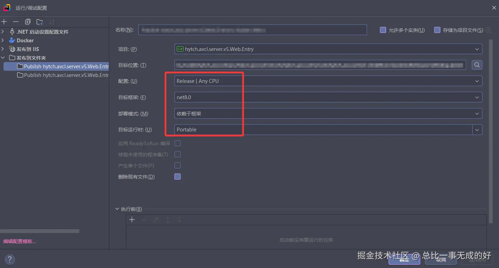Browse target location with the magnifier icon
The image size is (499, 268).
[x=477, y=65]
